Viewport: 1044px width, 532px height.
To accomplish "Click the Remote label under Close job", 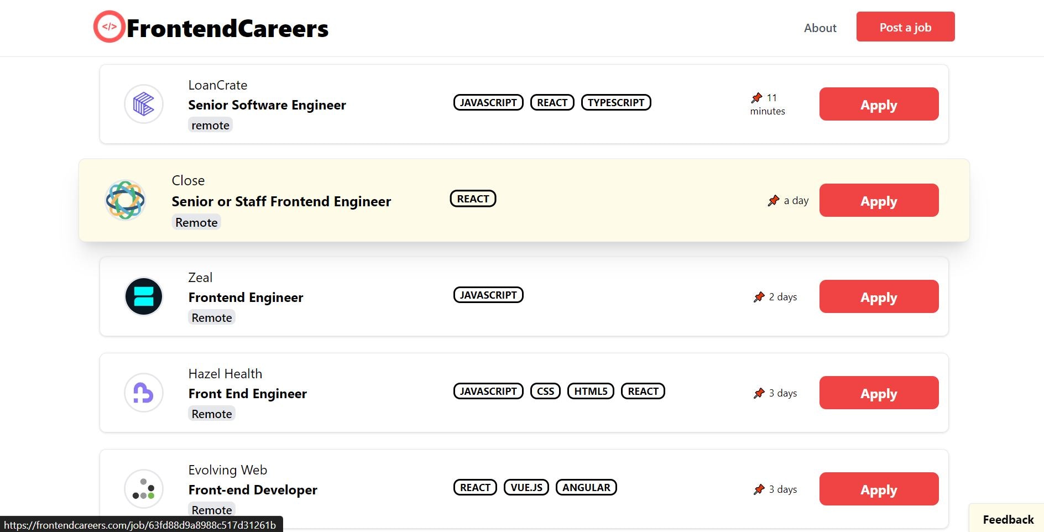I will (196, 222).
